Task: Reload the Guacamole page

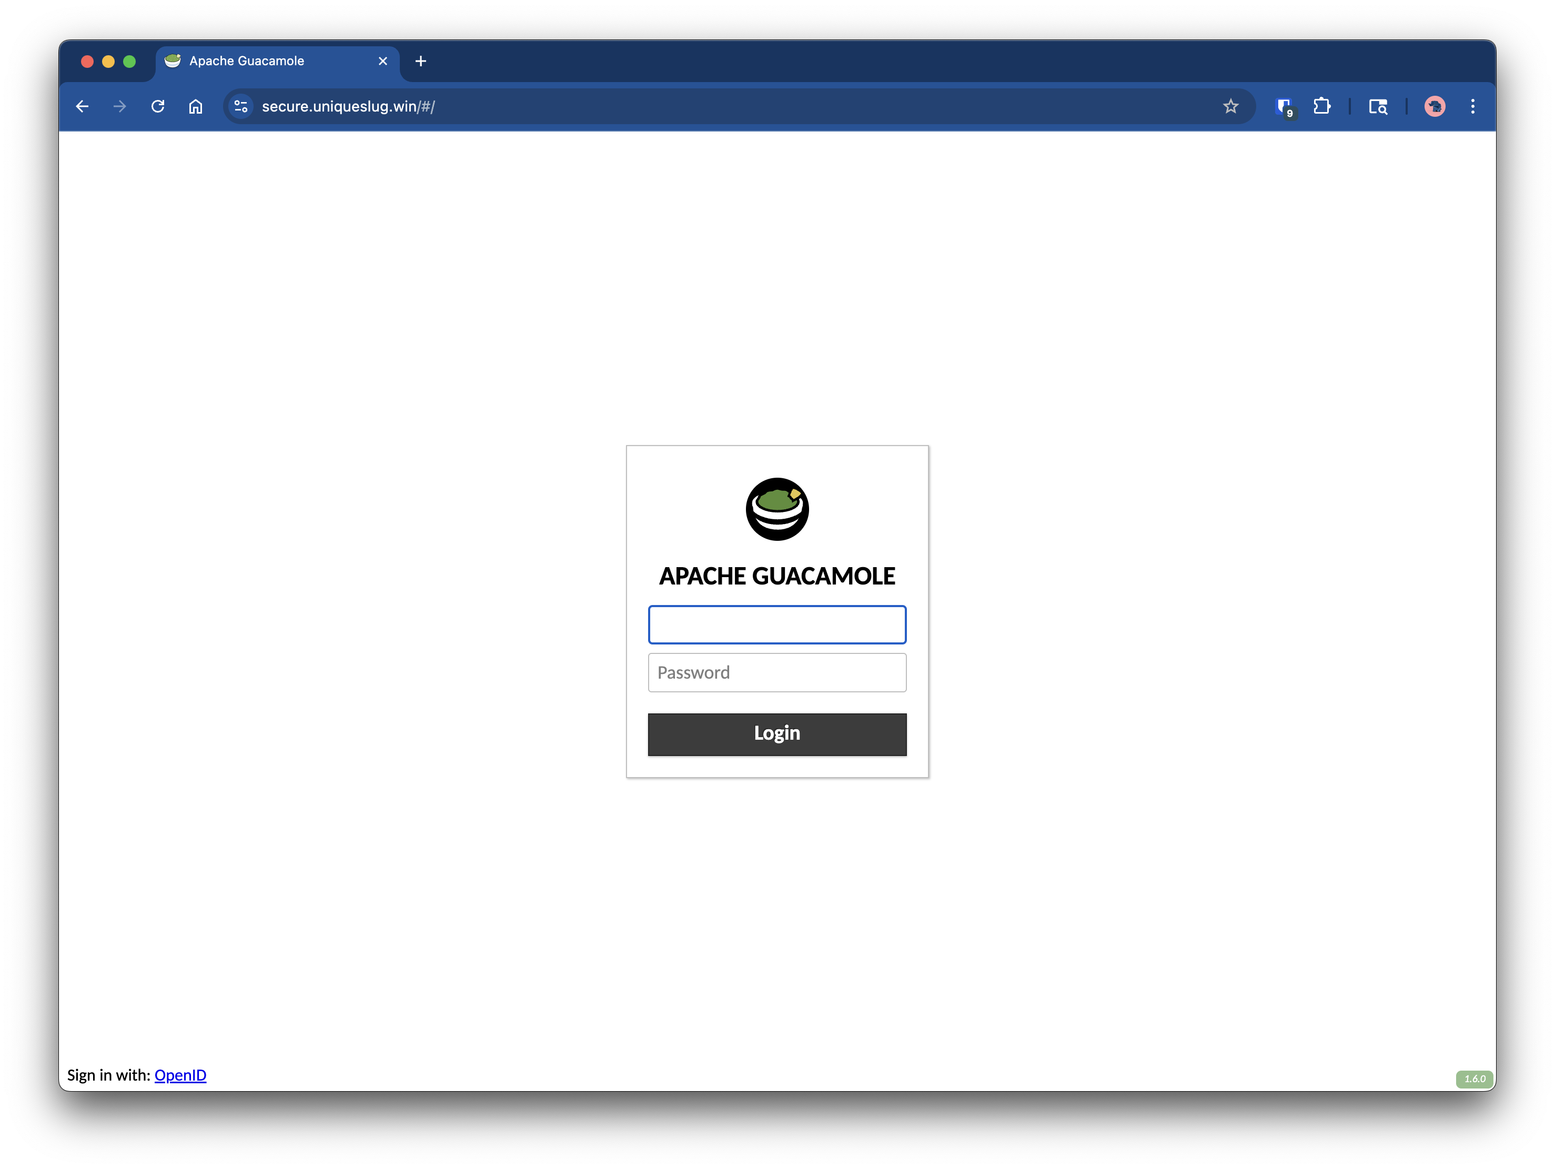Action: tap(158, 106)
